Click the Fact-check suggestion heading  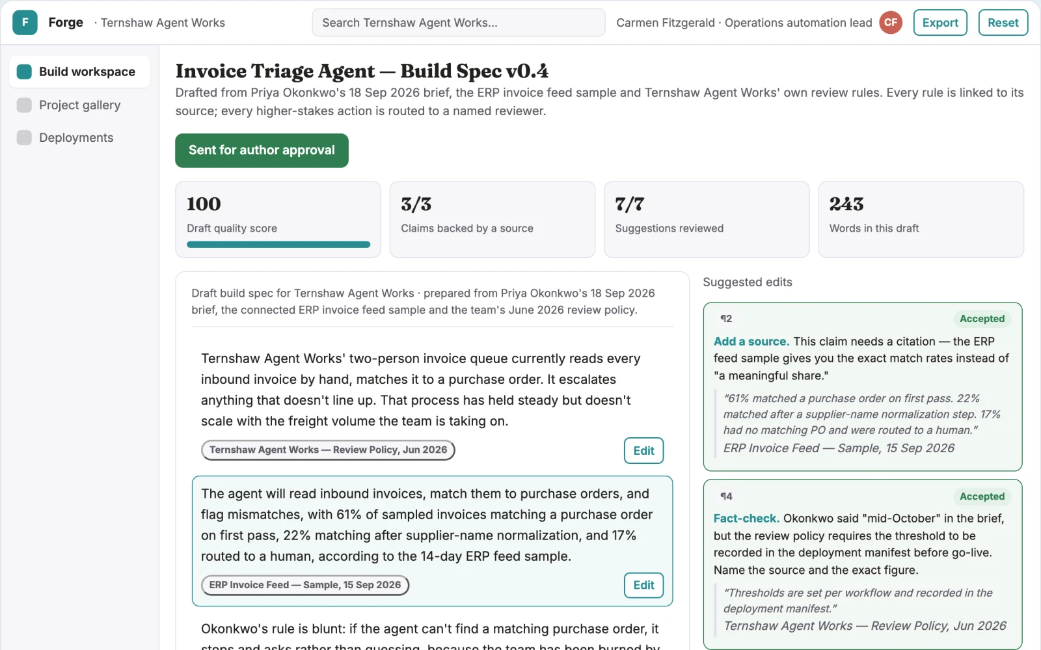coord(746,519)
